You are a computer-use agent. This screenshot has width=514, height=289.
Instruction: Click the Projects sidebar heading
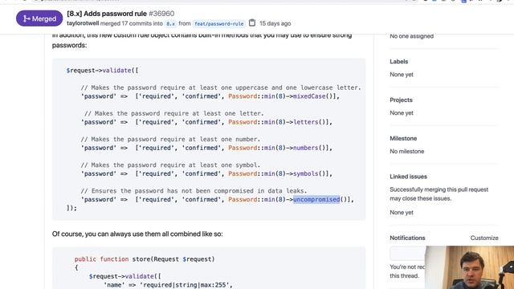pos(401,100)
